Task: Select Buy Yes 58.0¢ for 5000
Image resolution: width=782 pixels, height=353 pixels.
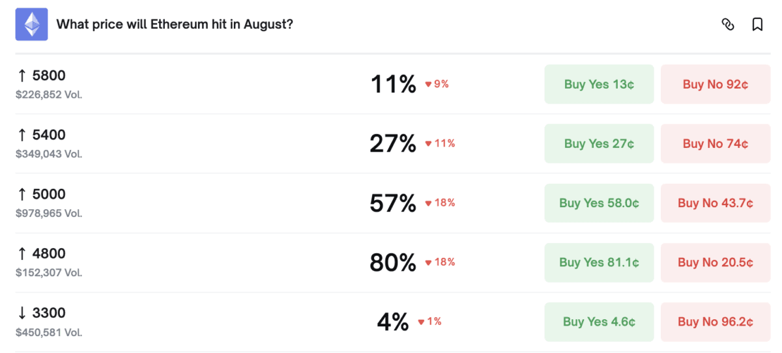Action: click(x=599, y=203)
